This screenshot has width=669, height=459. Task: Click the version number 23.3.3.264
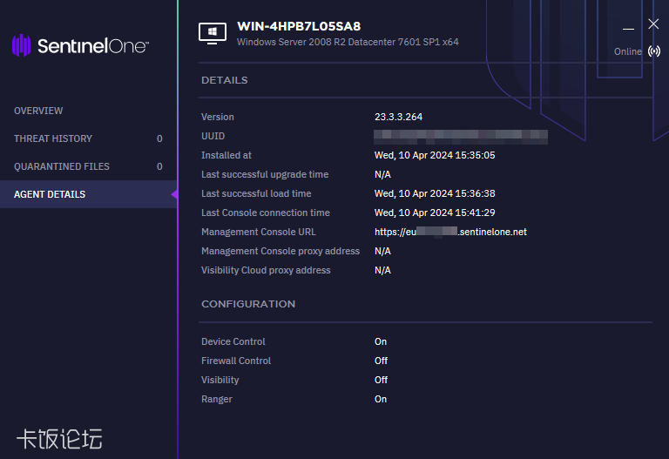tap(398, 117)
